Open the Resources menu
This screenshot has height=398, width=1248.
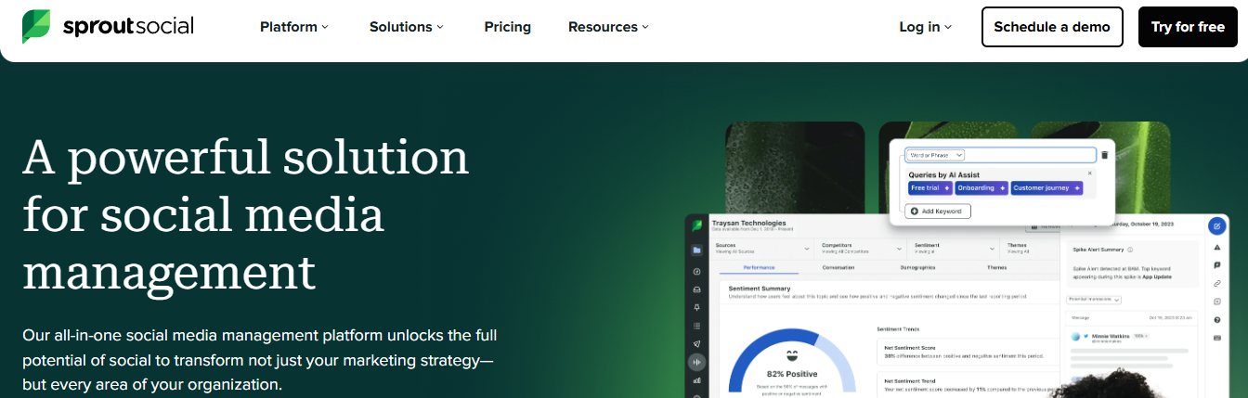(x=609, y=27)
